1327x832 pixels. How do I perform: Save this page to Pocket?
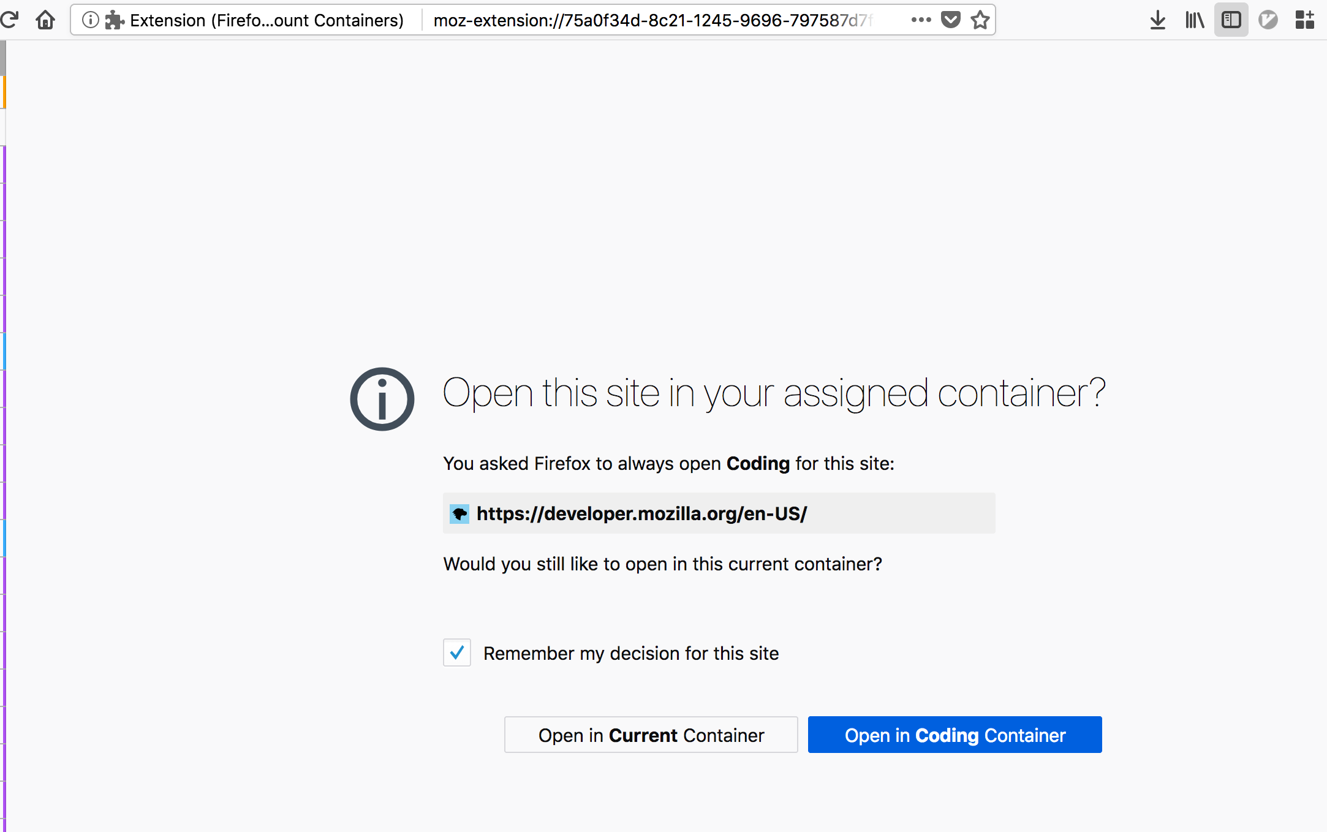pyautogui.click(x=950, y=20)
